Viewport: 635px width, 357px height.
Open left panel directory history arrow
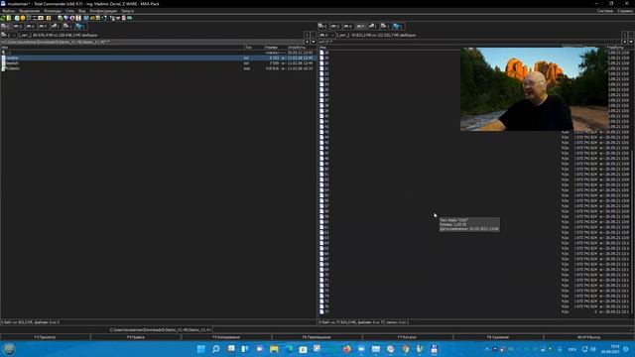coord(314,42)
